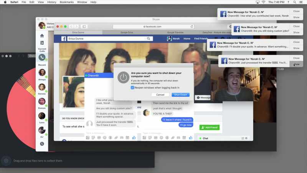Switch to the DaisyDisk Safari tab
This screenshot has height=173, width=307.
click(216, 32)
